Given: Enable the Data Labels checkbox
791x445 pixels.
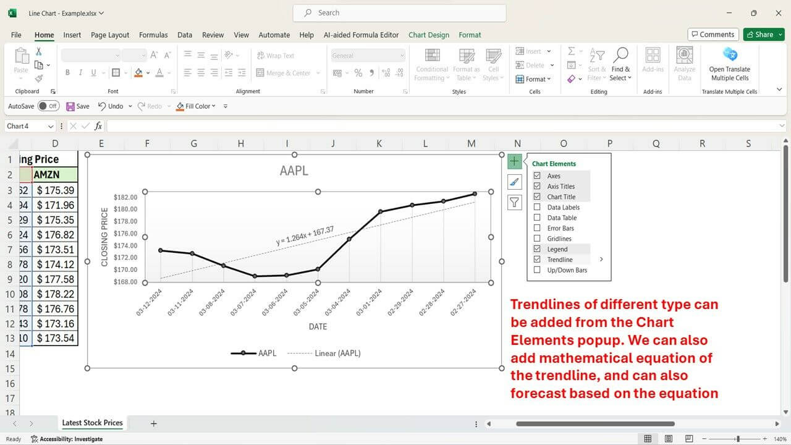Looking at the screenshot, I should [x=537, y=207].
